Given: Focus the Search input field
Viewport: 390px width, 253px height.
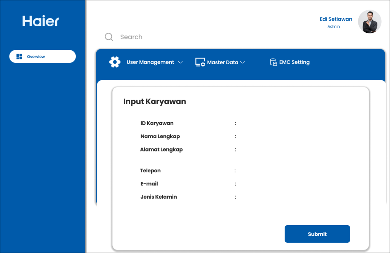Looking at the screenshot, I should [x=131, y=37].
